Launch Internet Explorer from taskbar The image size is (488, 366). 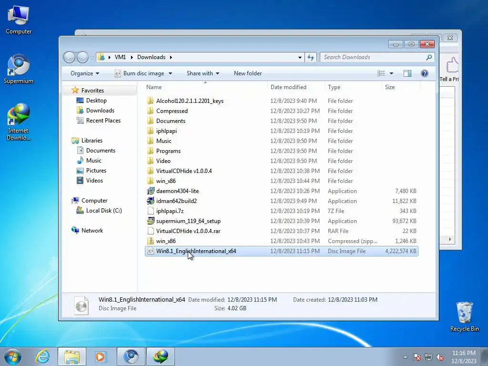[42, 356]
